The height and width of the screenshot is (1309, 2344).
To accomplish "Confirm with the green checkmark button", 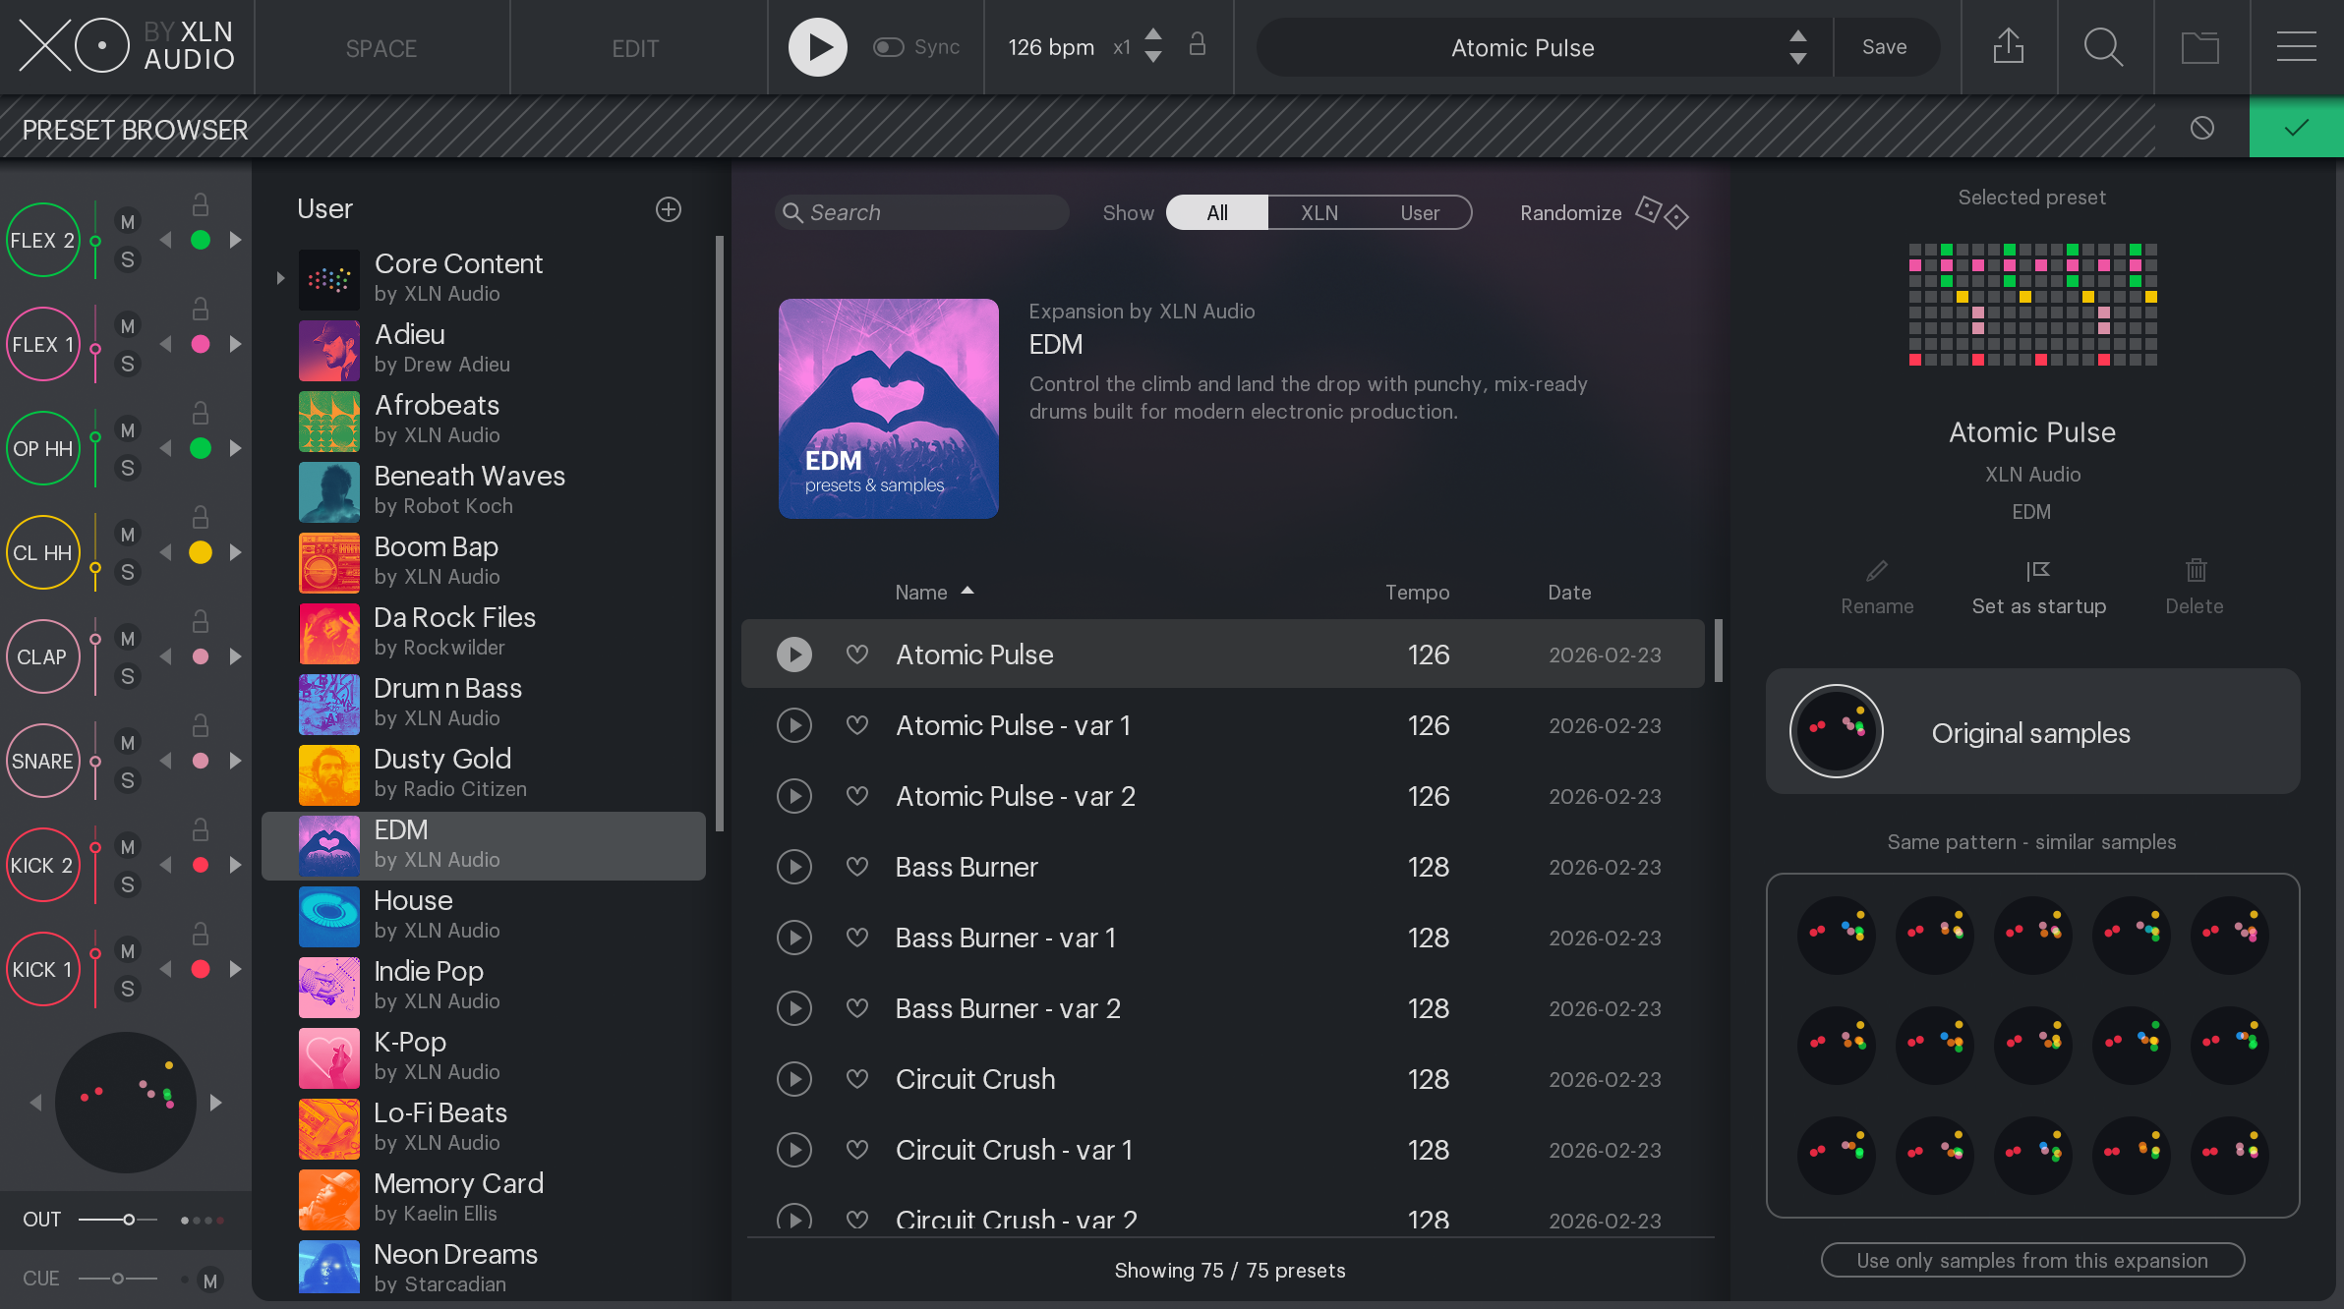I will [x=2296, y=128].
